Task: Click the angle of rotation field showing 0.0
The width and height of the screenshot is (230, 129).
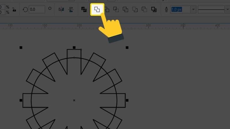Action: [x=37, y=9]
